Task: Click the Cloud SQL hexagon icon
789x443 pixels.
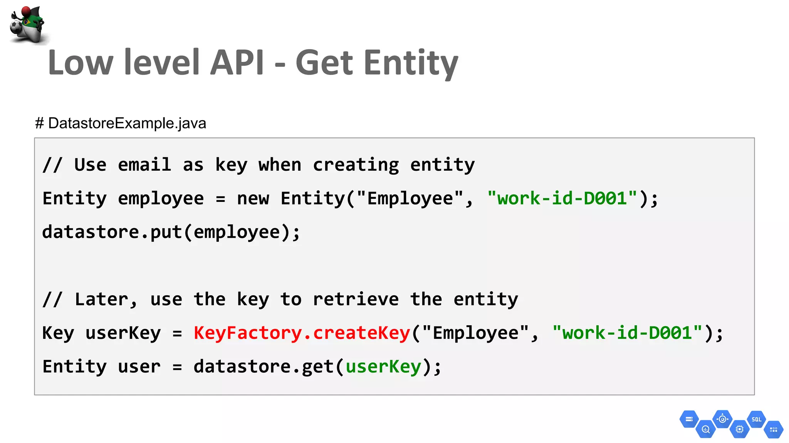Action: [x=757, y=419]
